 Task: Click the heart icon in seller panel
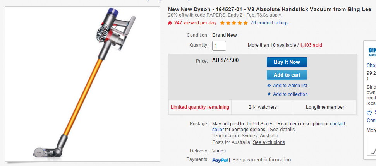click(369, 113)
